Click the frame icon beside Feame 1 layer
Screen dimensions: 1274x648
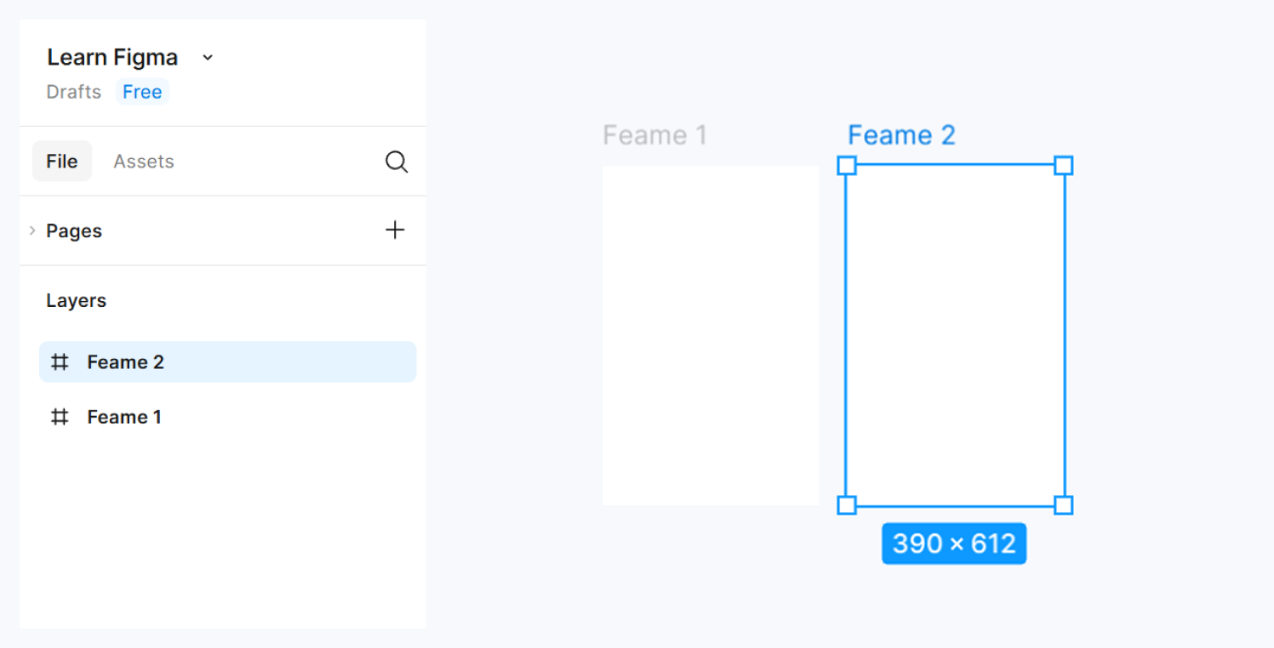60,417
